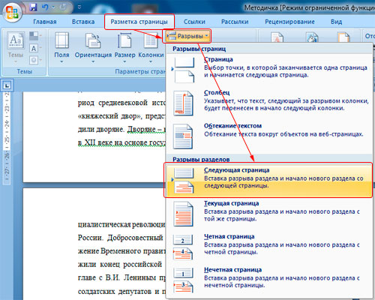
Task: Select Следующая страница section break
Action: [268, 180]
